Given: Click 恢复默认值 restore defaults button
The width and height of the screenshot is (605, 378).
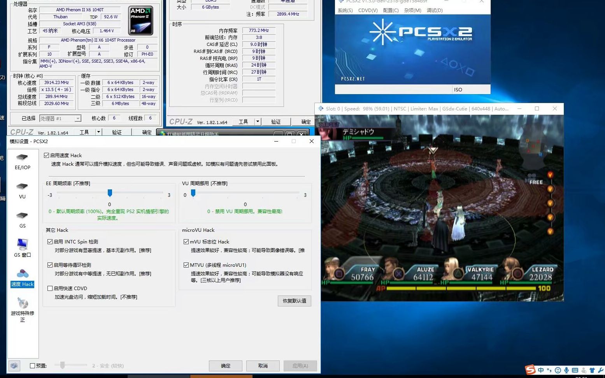Looking at the screenshot, I should [x=295, y=301].
